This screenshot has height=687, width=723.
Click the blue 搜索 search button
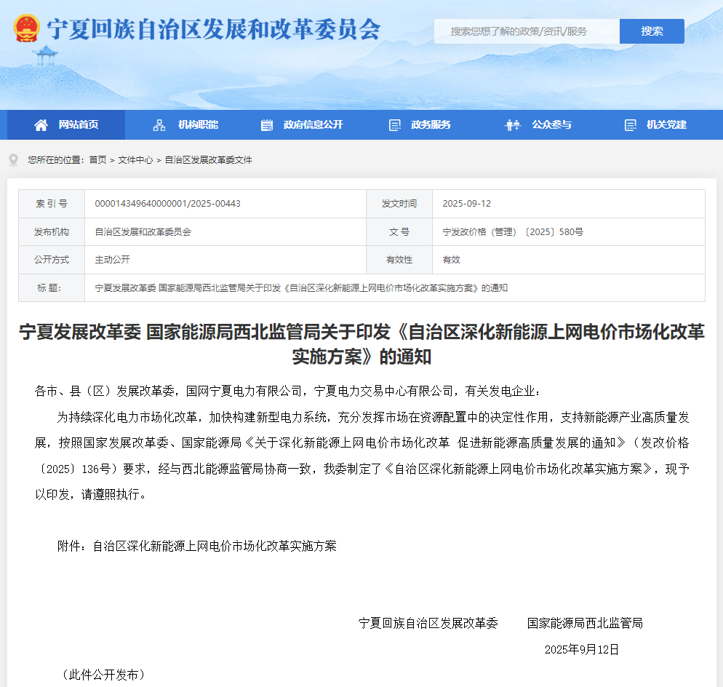click(652, 31)
